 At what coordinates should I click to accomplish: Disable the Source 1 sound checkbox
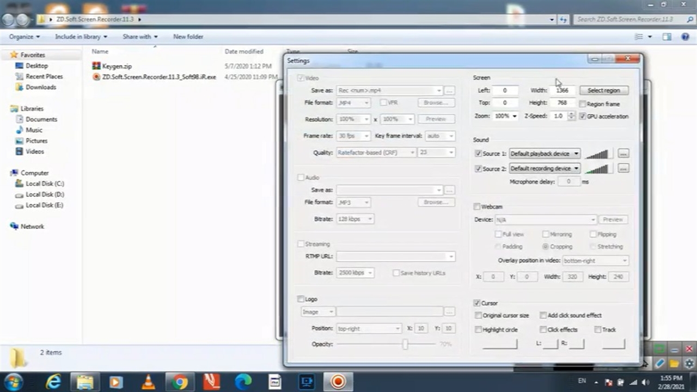478,154
